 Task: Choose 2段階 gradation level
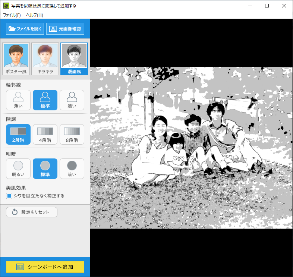click(18, 134)
